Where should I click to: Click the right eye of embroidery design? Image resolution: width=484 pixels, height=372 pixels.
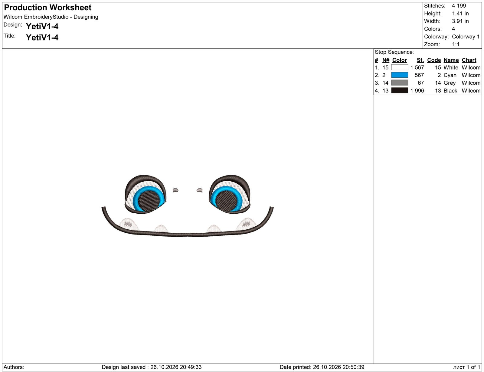point(230,194)
